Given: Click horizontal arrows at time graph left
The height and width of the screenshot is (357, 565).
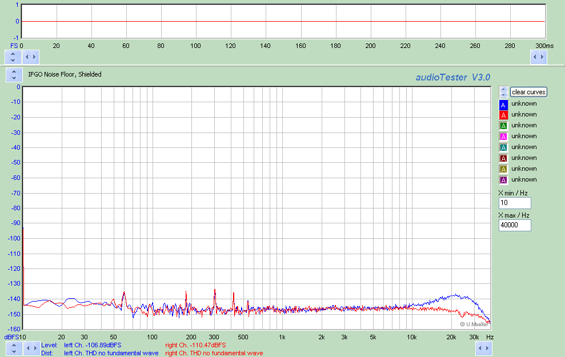Looking at the screenshot, I should 31,57.
